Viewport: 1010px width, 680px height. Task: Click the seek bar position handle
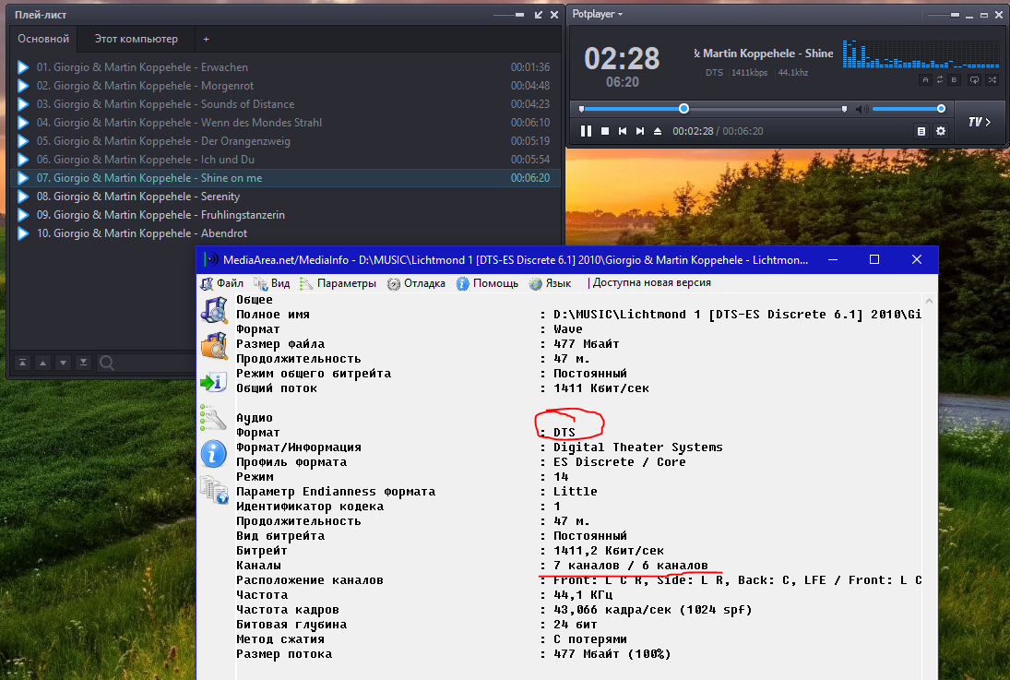pyautogui.click(x=684, y=109)
